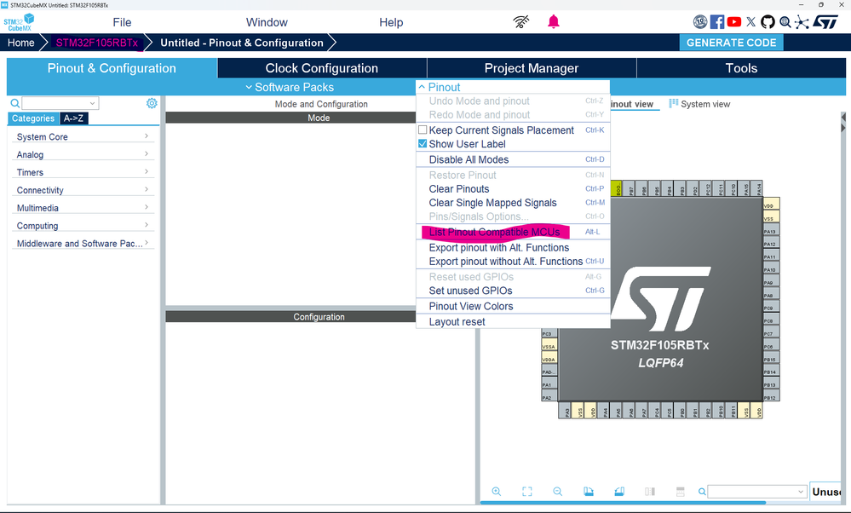
Task: Expand the Multimedia category
Action: [83, 208]
